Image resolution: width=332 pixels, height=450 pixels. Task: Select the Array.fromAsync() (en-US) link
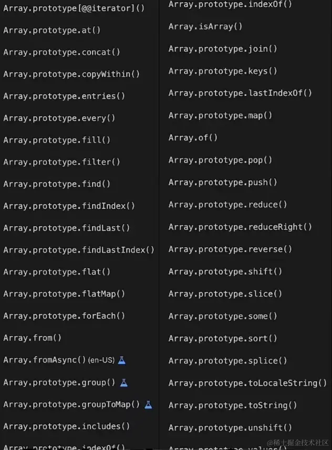coord(59,360)
